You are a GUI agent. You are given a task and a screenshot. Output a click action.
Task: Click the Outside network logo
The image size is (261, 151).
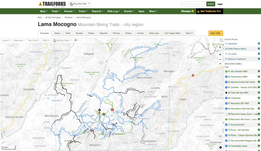[187, 11]
